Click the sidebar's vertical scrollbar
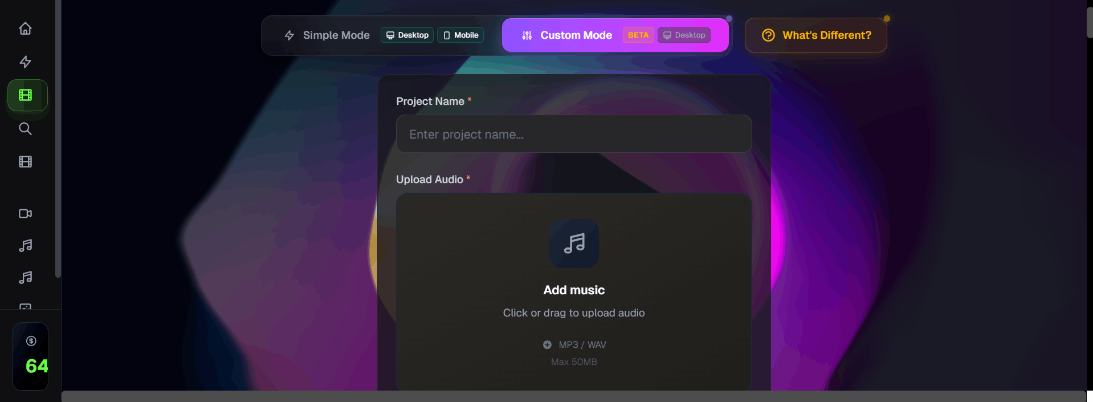 58,139
